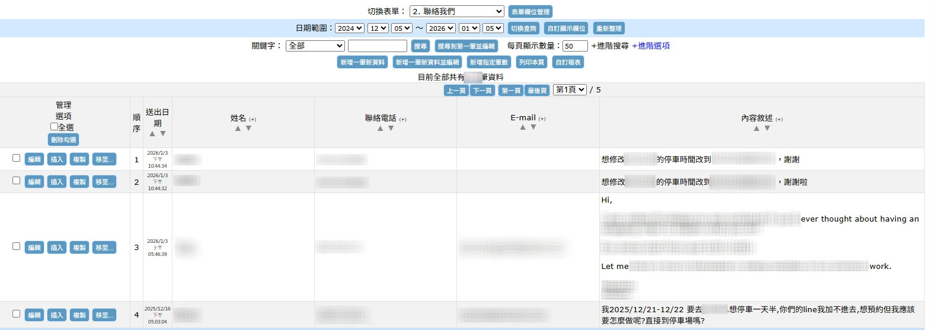Viewport: 930px width, 330px height.
Task: Sort 送出日期 column ascending with up arrow
Action: pyautogui.click(x=152, y=134)
